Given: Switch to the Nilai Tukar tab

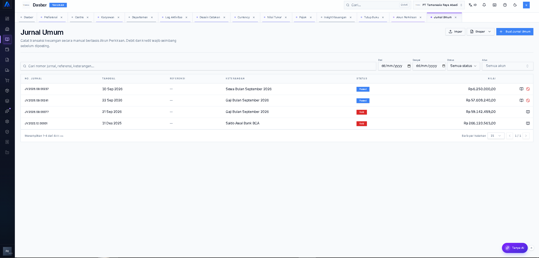Looking at the screenshot, I should click(x=274, y=17).
